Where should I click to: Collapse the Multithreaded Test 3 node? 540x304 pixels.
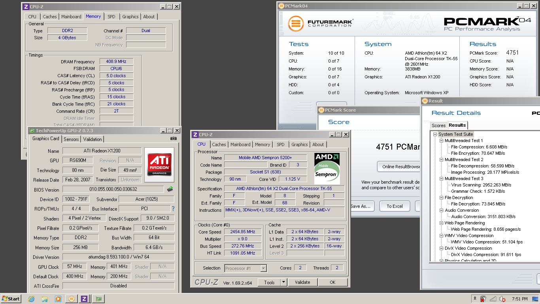442,179
